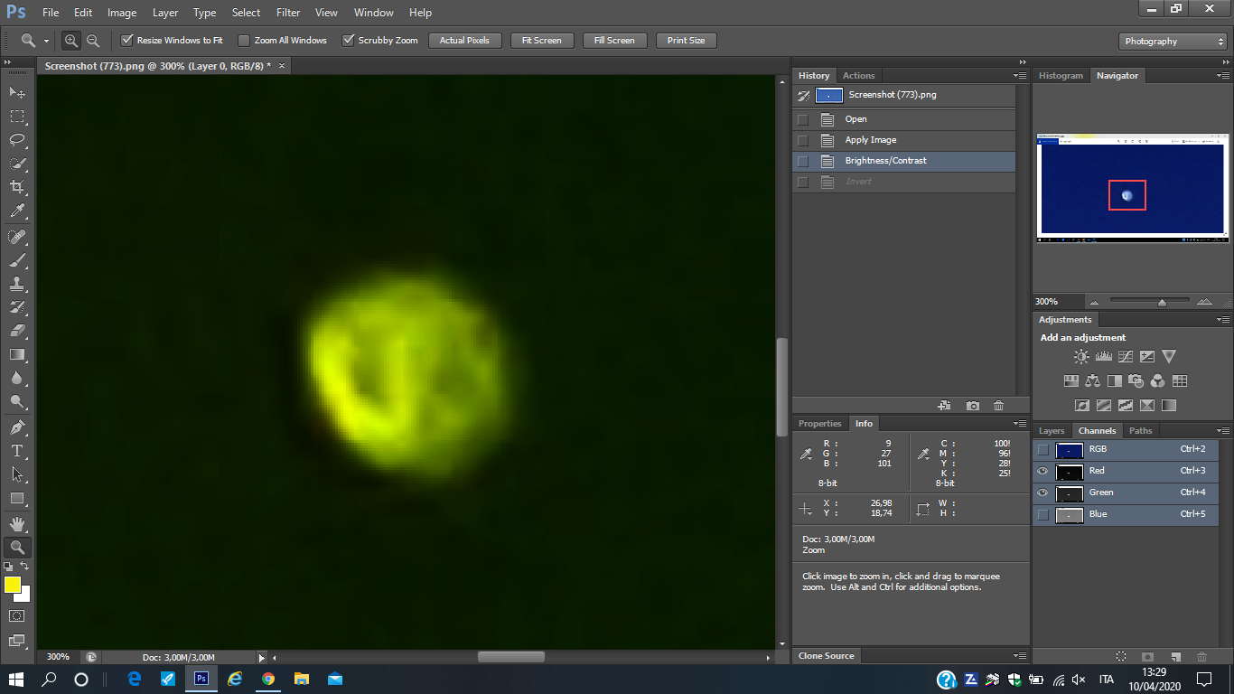Click the Brightness/Contrast adjustment icon

(x=1081, y=357)
